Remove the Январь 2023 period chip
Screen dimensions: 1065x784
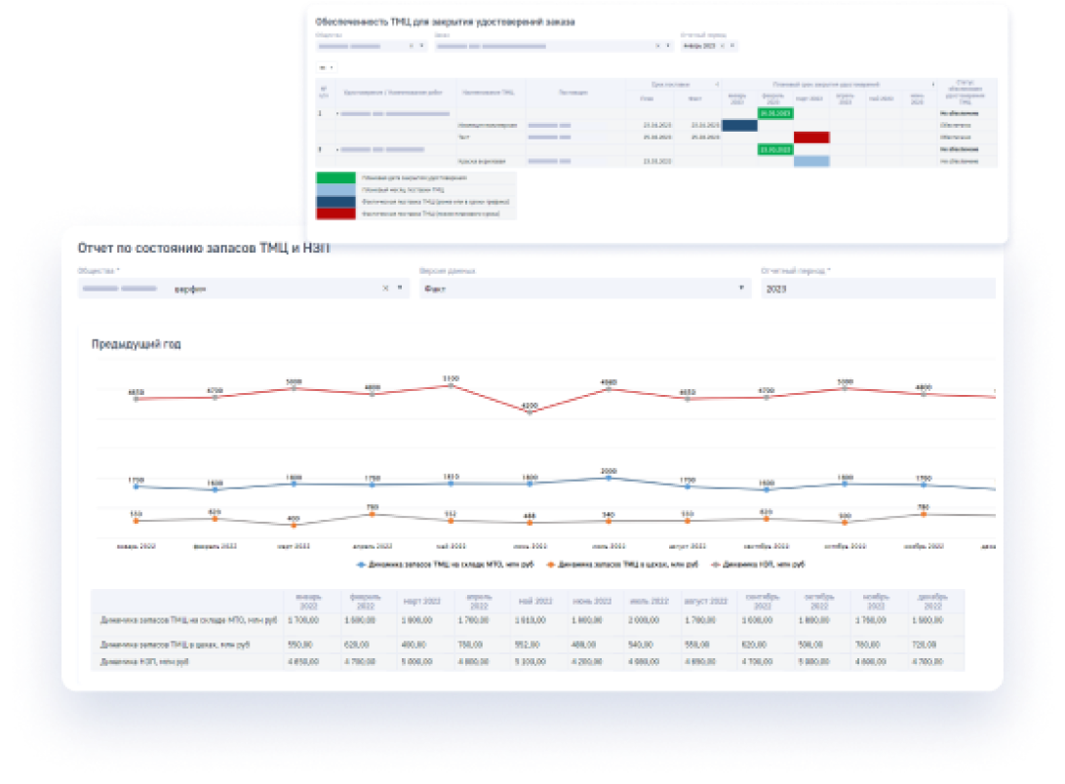723,46
